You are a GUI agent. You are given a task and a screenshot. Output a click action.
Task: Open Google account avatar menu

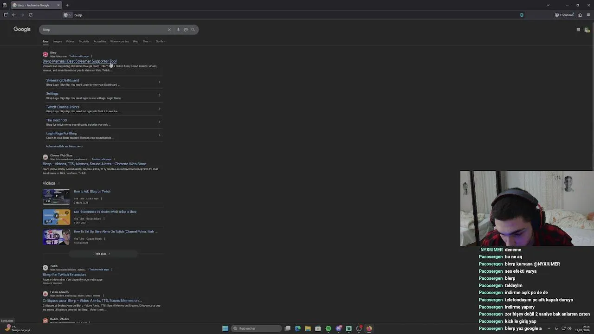click(x=587, y=30)
